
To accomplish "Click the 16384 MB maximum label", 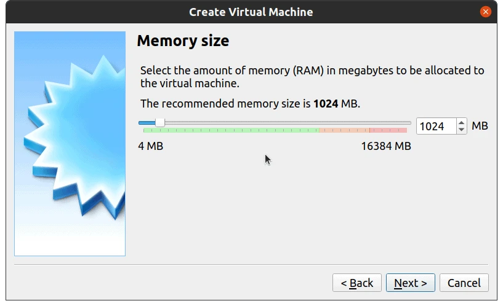I will coord(385,146).
